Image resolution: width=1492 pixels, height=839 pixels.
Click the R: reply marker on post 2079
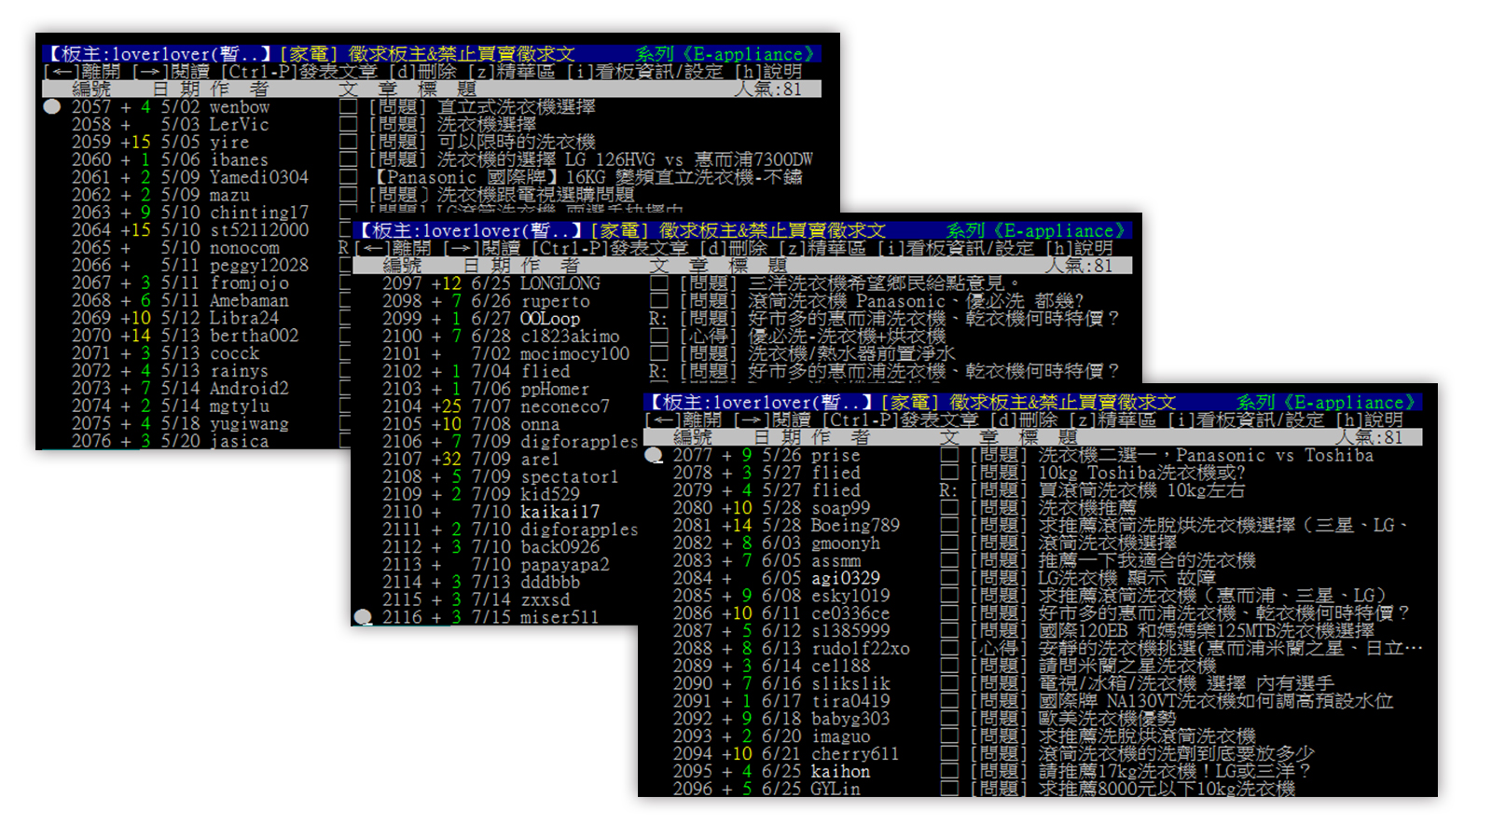[948, 490]
